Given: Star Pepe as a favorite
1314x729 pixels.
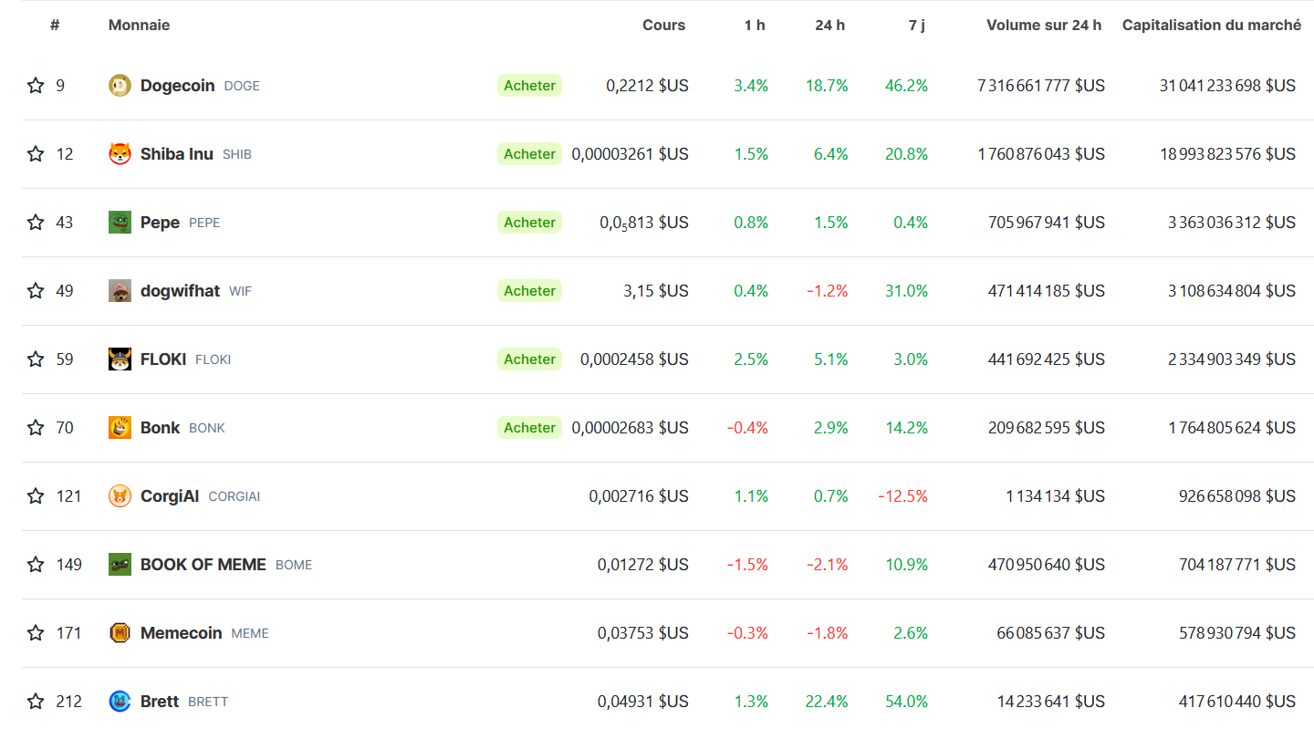Looking at the screenshot, I should pyautogui.click(x=36, y=223).
